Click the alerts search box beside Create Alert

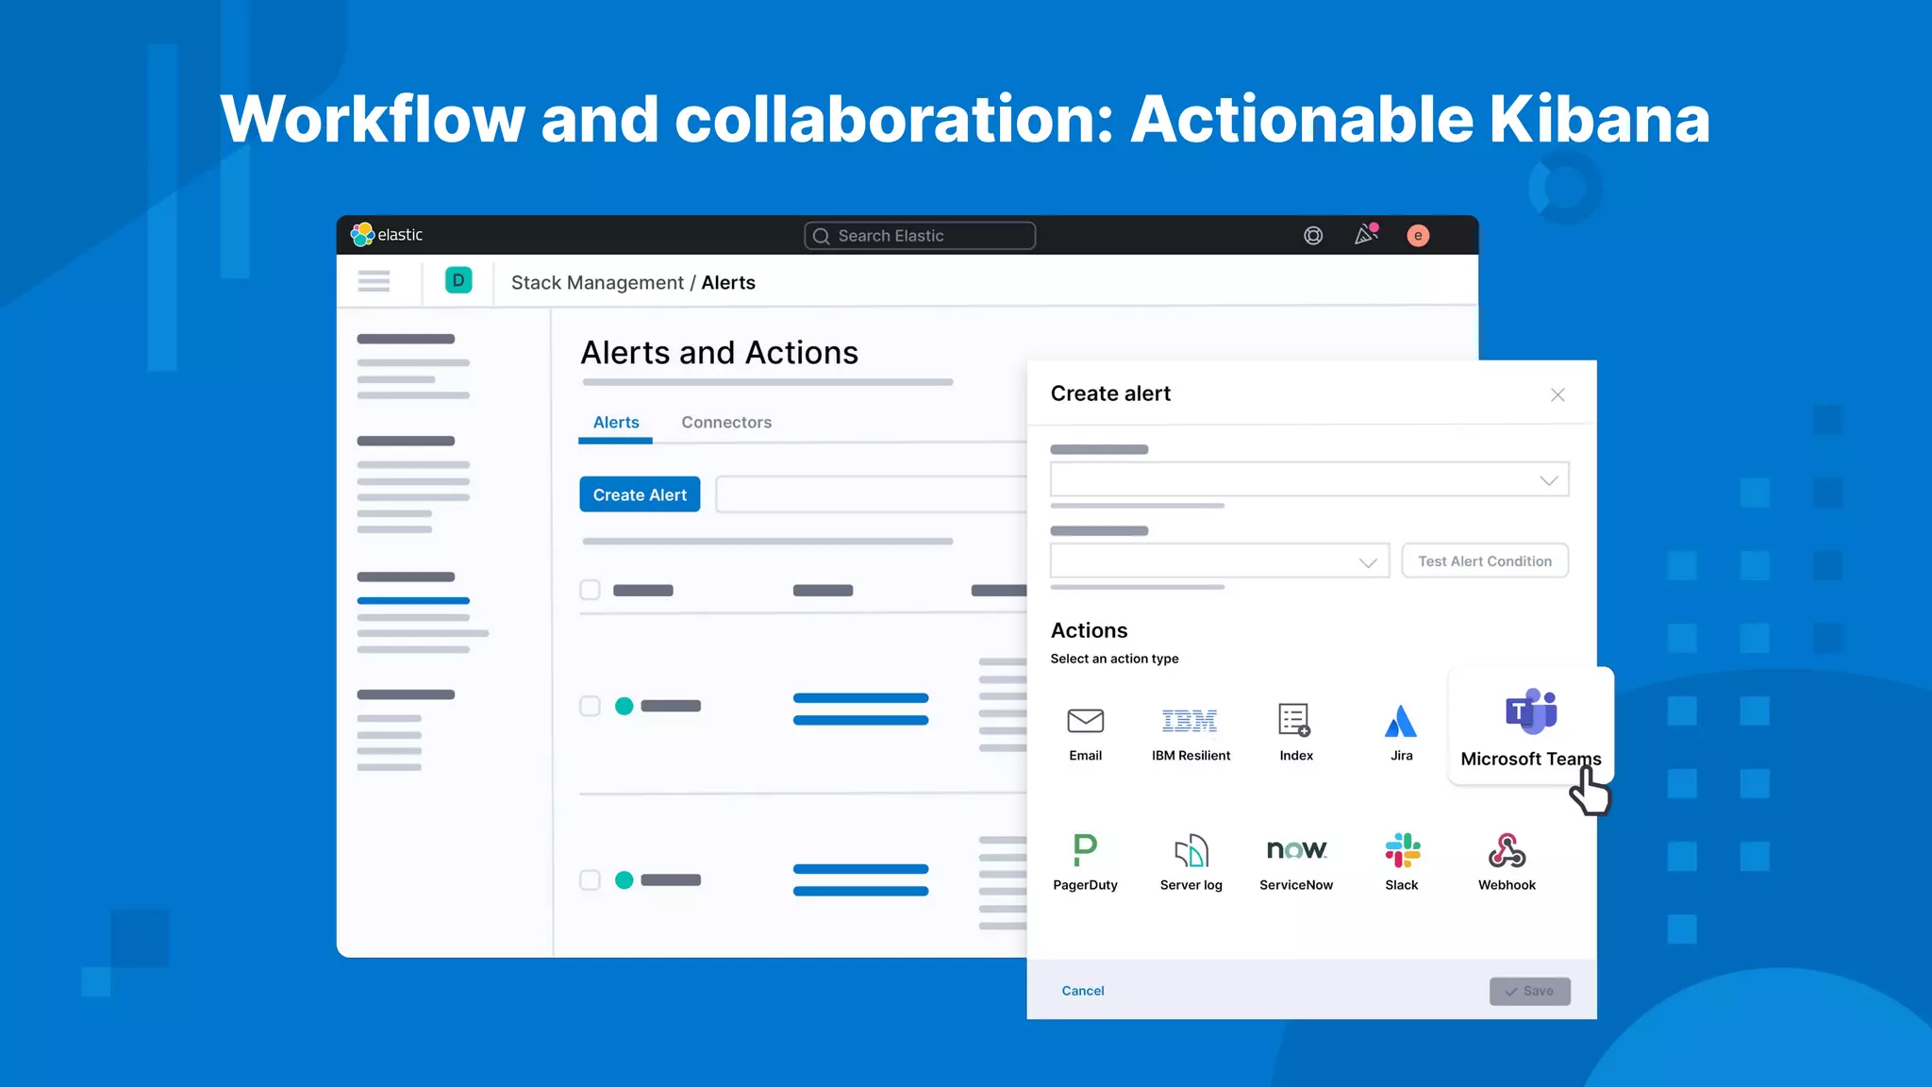tap(871, 494)
